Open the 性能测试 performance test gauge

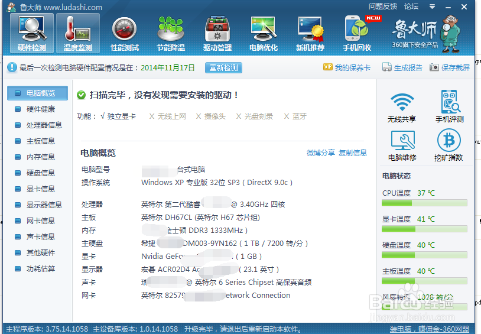(125, 34)
